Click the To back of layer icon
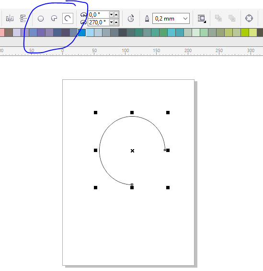This screenshot has width=263, height=271. (232, 18)
